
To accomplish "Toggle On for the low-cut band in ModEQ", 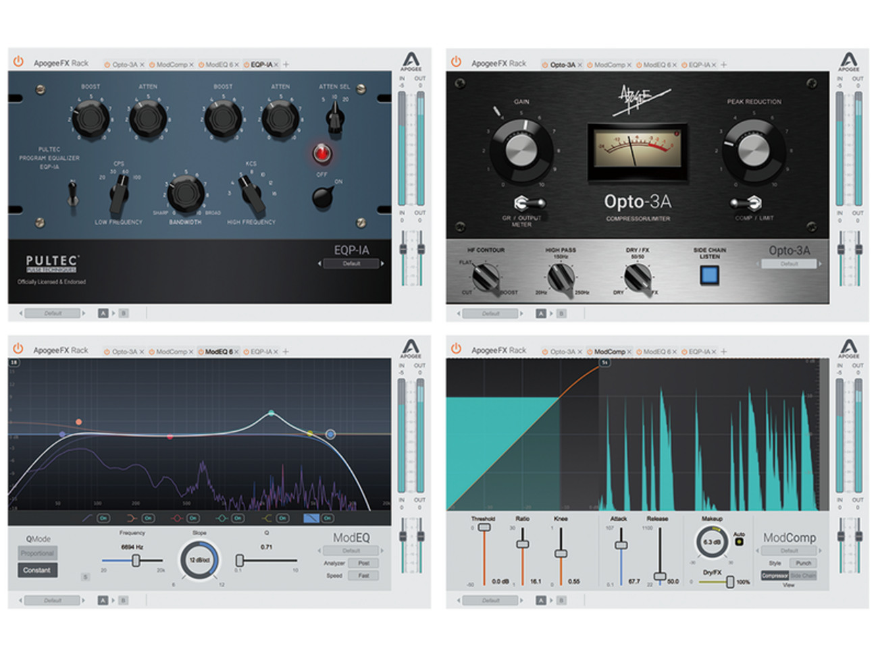I will click(103, 518).
